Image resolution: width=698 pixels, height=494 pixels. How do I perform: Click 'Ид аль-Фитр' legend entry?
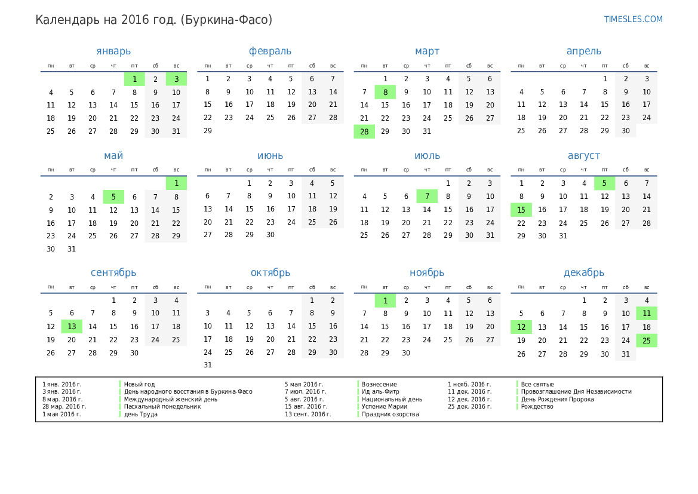380,392
